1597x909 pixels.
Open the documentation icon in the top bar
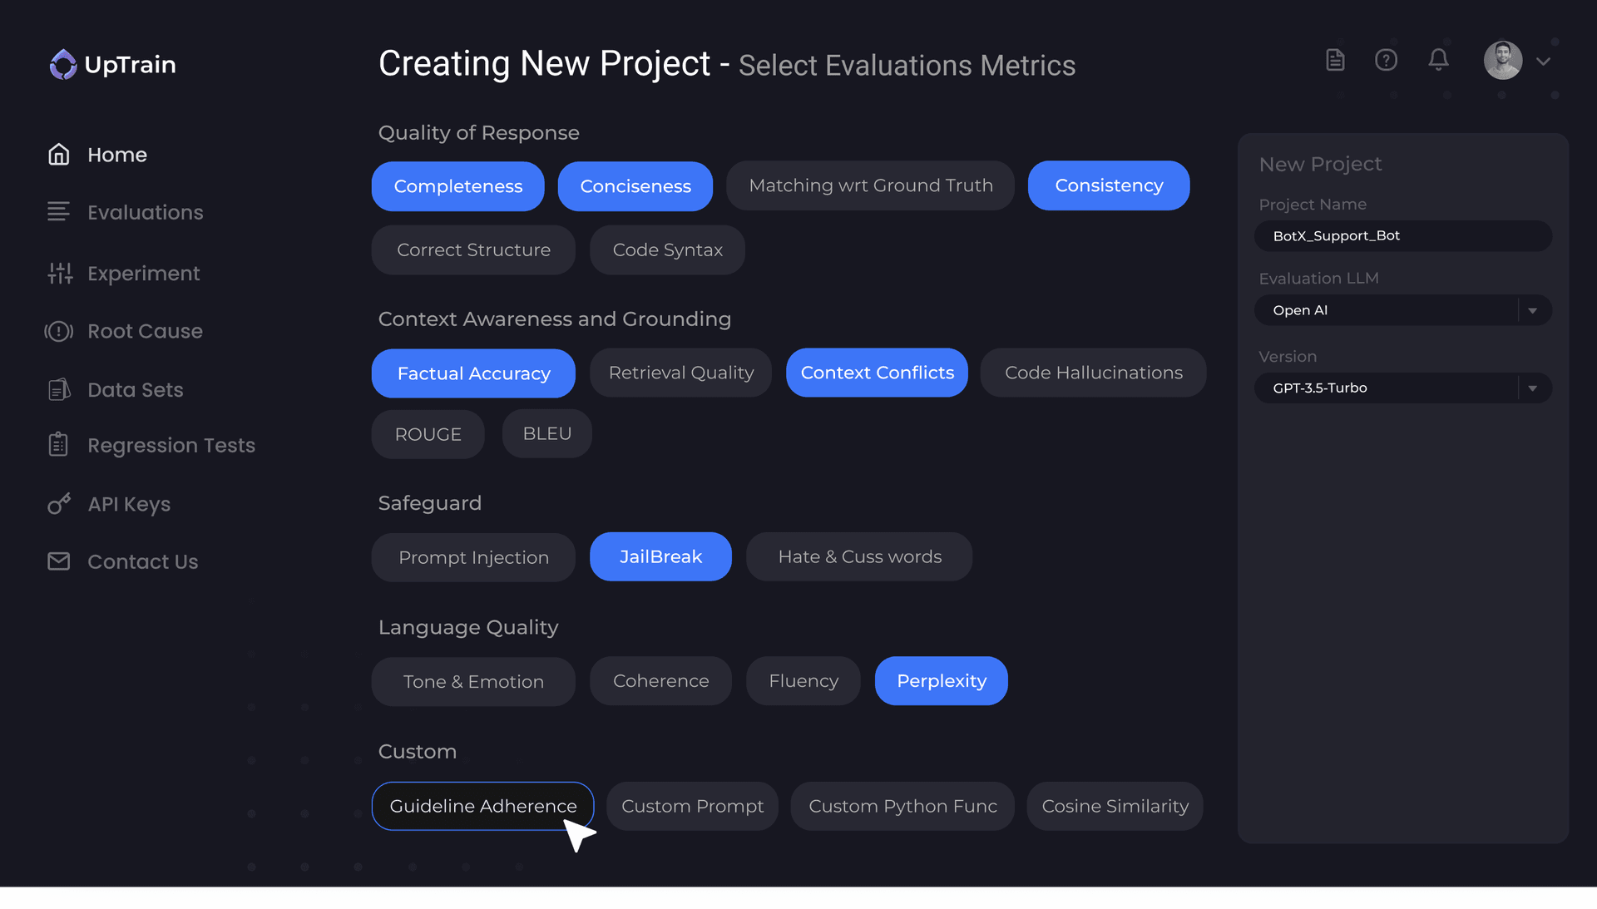pos(1334,59)
